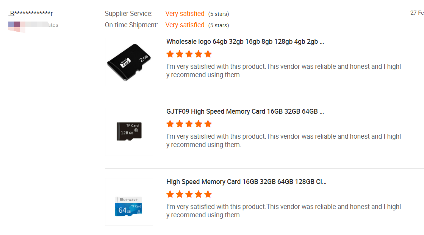Click the review text under the Wholesale logo product

(x=283, y=71)
